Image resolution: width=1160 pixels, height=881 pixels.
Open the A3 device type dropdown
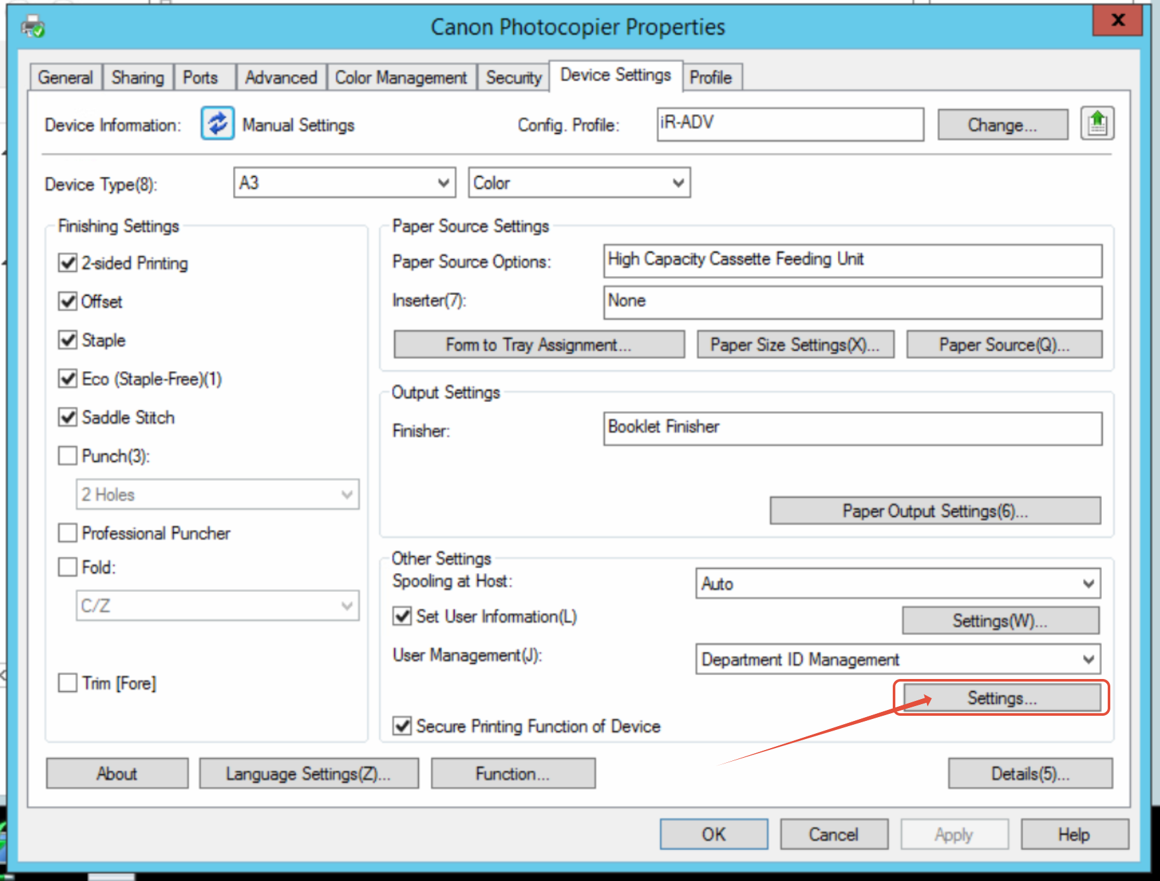[345, 183]
